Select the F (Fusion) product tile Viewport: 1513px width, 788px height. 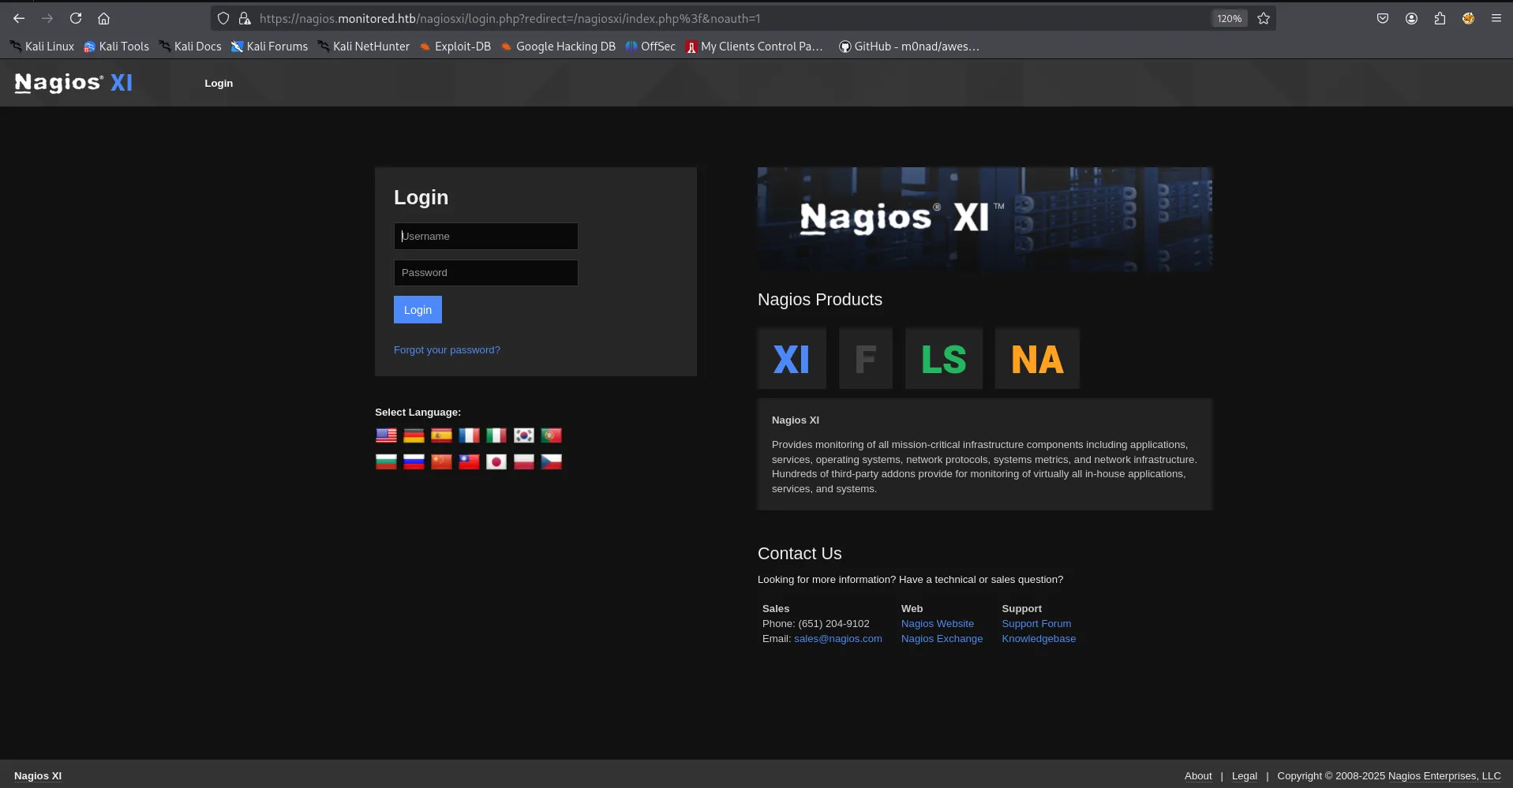866,359
